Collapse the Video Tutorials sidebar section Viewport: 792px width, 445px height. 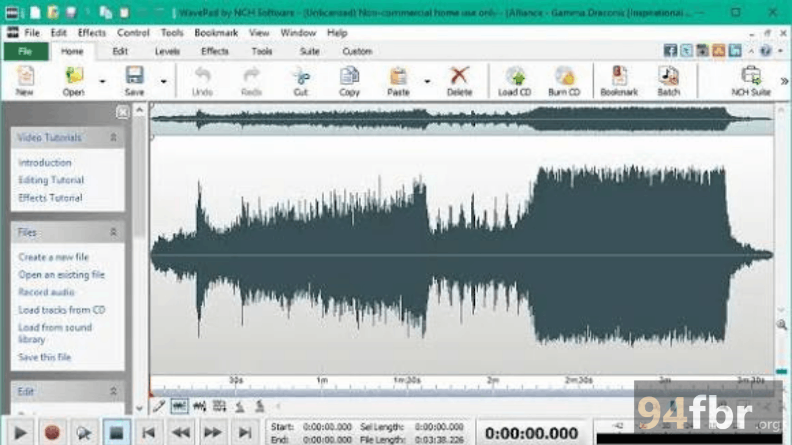[x=114, y=137]
